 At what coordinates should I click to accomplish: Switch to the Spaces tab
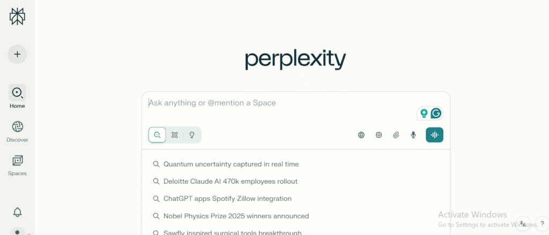(x=17, y=165)
